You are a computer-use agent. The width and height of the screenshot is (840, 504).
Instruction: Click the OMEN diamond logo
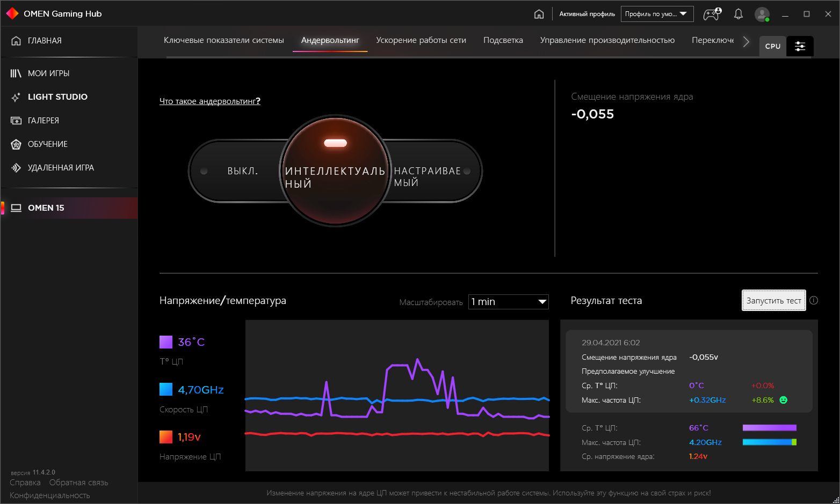point(12,13)
